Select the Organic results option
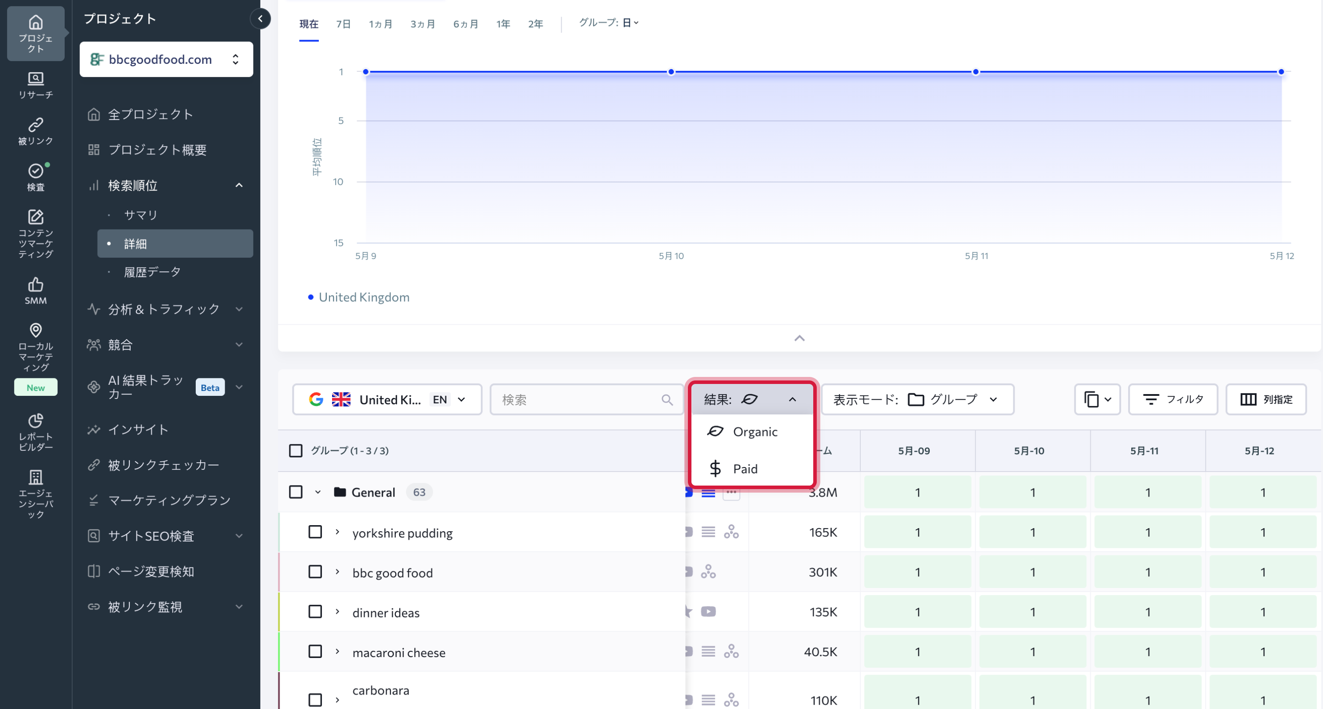 tap(752, 431)
